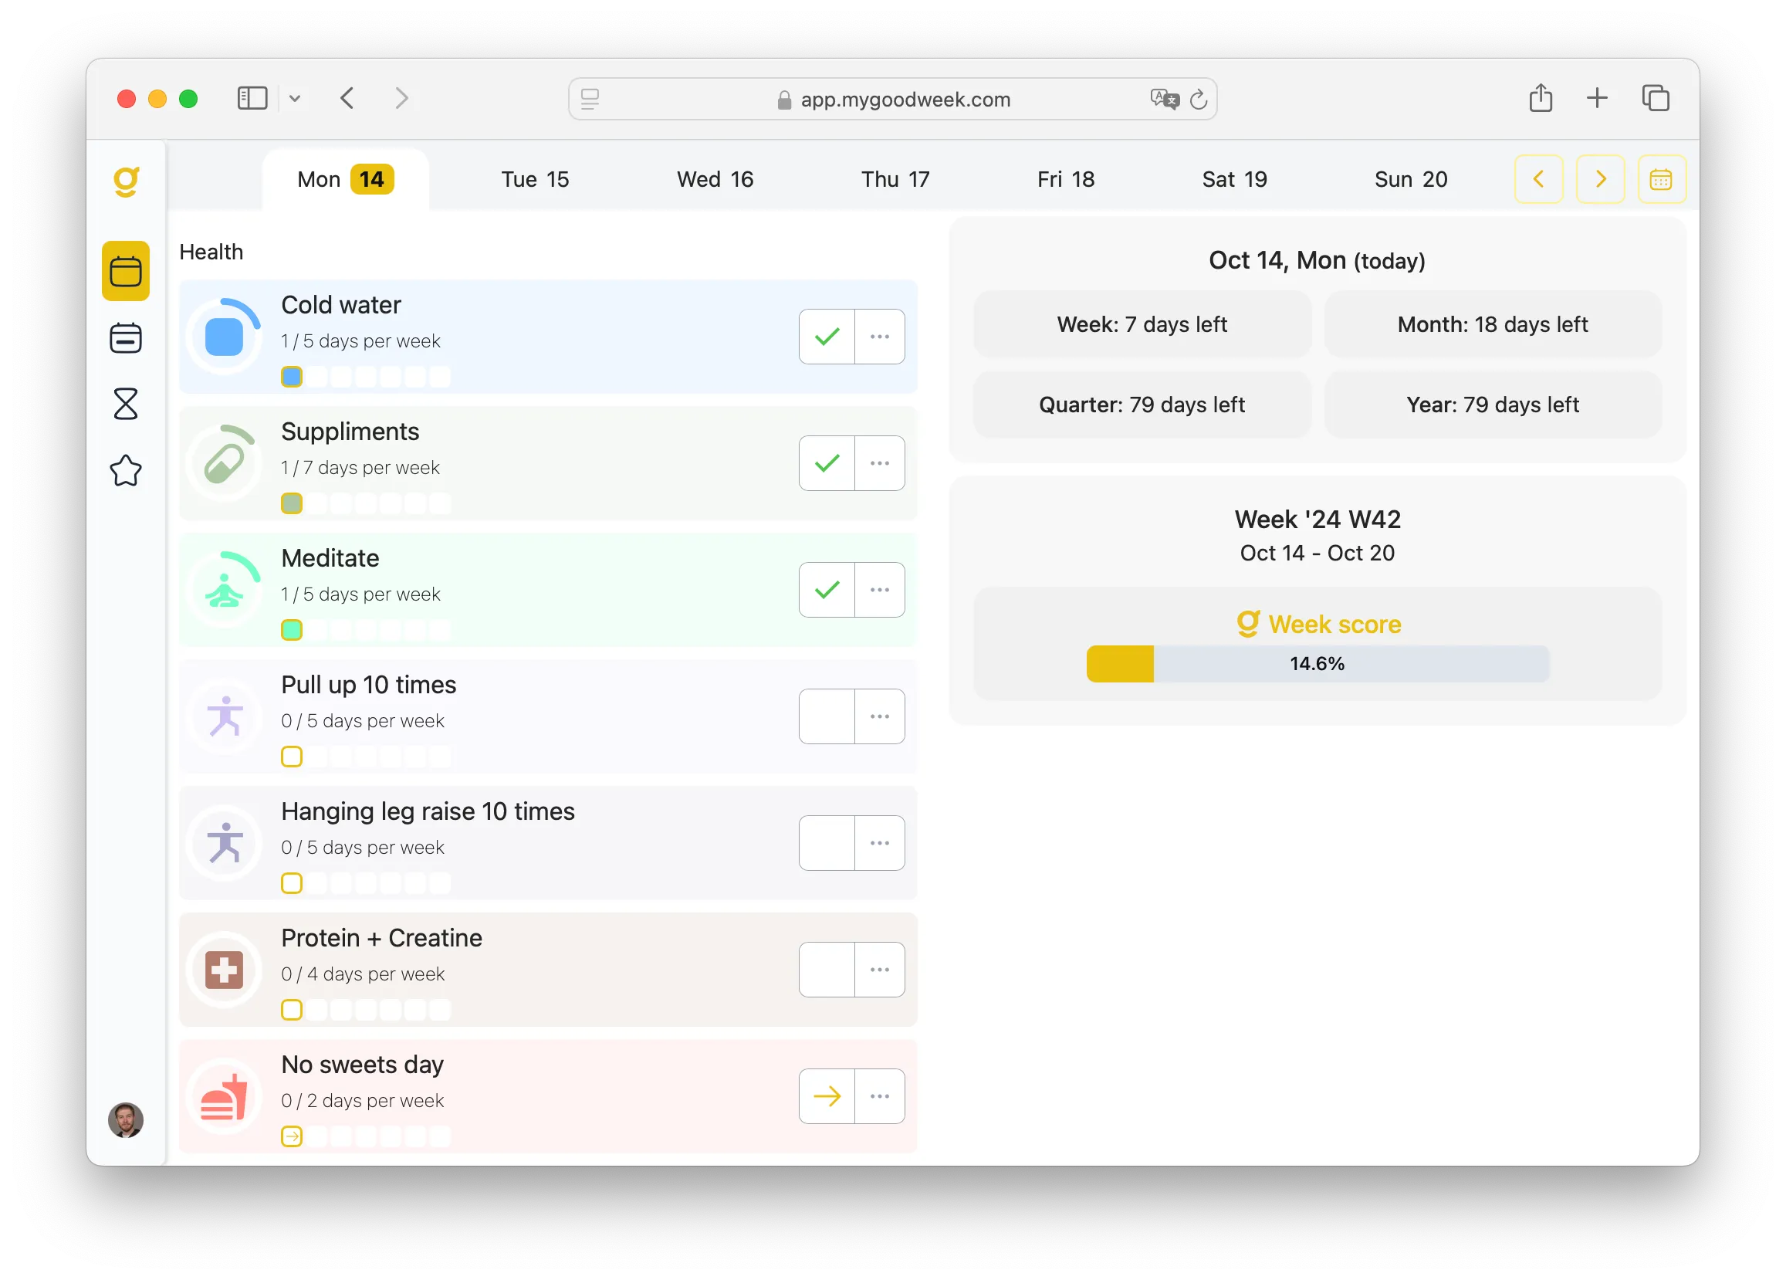Switch to the Wed 16 tab
This screenshot has height=1280, width=1786.
pyautogui.click(x=715, y=180)
